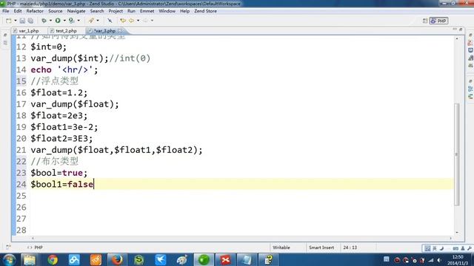Click the editor minimize icon
The image size is (474, 266).
tap(455, 30)
